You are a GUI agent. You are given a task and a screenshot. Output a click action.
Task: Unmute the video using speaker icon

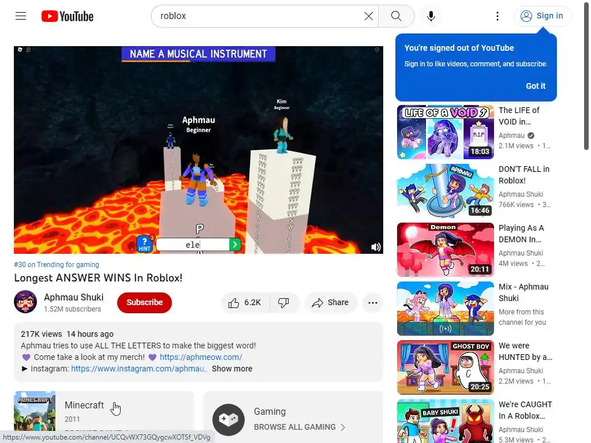point(376,247)
